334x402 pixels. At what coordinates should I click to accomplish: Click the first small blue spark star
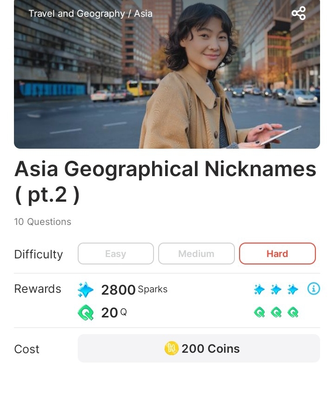(259, 290)
